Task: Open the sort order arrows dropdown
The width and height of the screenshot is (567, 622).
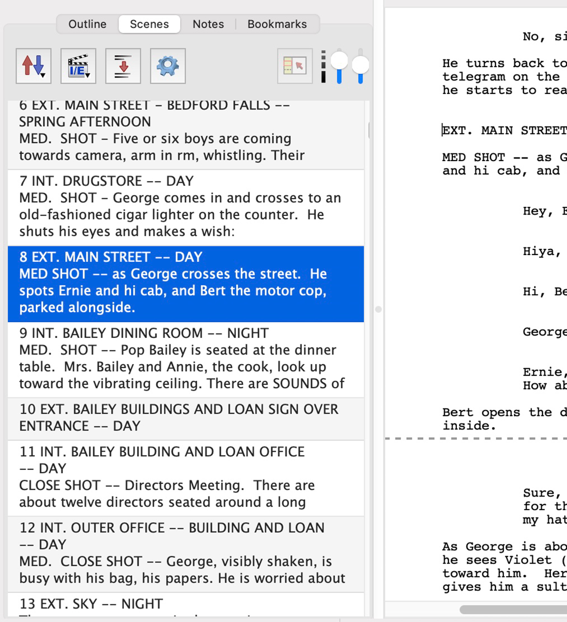Action: (x=34, y=66)
